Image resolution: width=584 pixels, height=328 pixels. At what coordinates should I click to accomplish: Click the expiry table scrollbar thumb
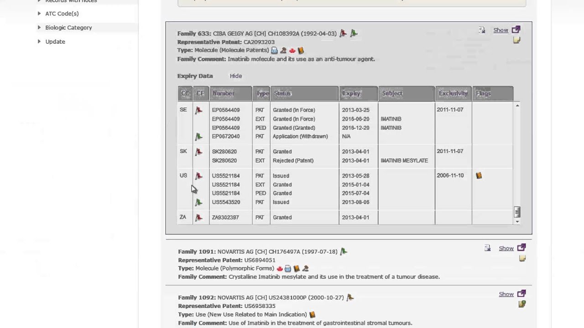(x=517, y=212)
